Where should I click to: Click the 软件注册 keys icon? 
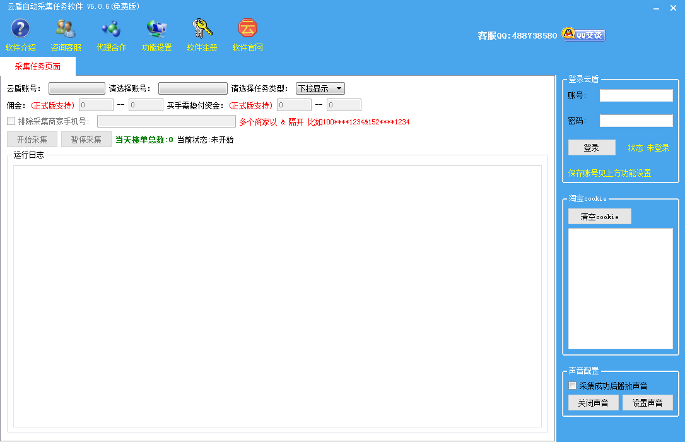(202, 29)
